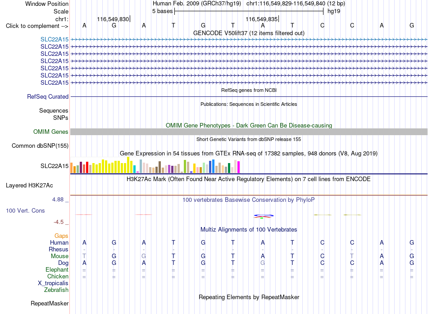Click the '5 bases' scale bar label
Screen dimensions: 428x314
point(162,11)
